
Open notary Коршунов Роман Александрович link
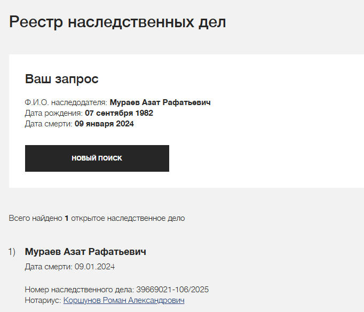point(124,300)
